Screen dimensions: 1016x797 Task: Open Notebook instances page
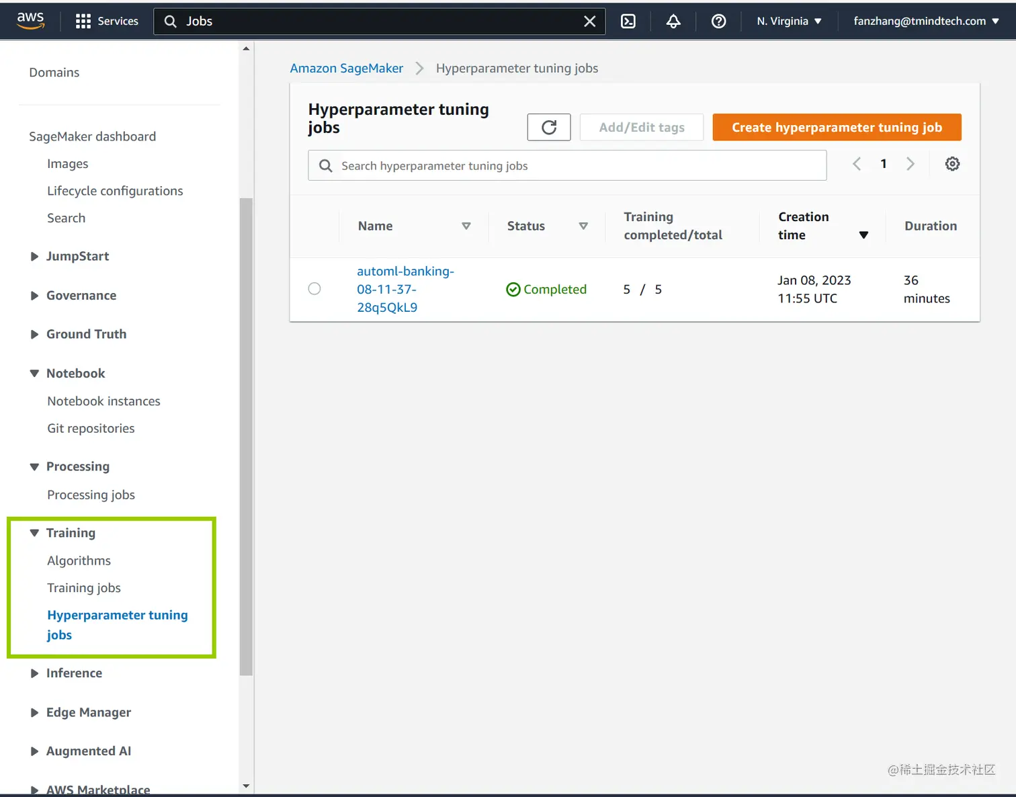(x=104, y=401)
